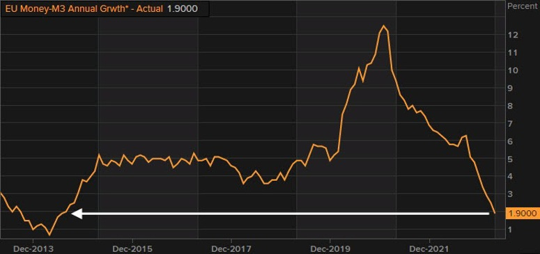Click the Dec-2019 date label on x-axis
Screen dimensions: 540x254
point(330,248)
